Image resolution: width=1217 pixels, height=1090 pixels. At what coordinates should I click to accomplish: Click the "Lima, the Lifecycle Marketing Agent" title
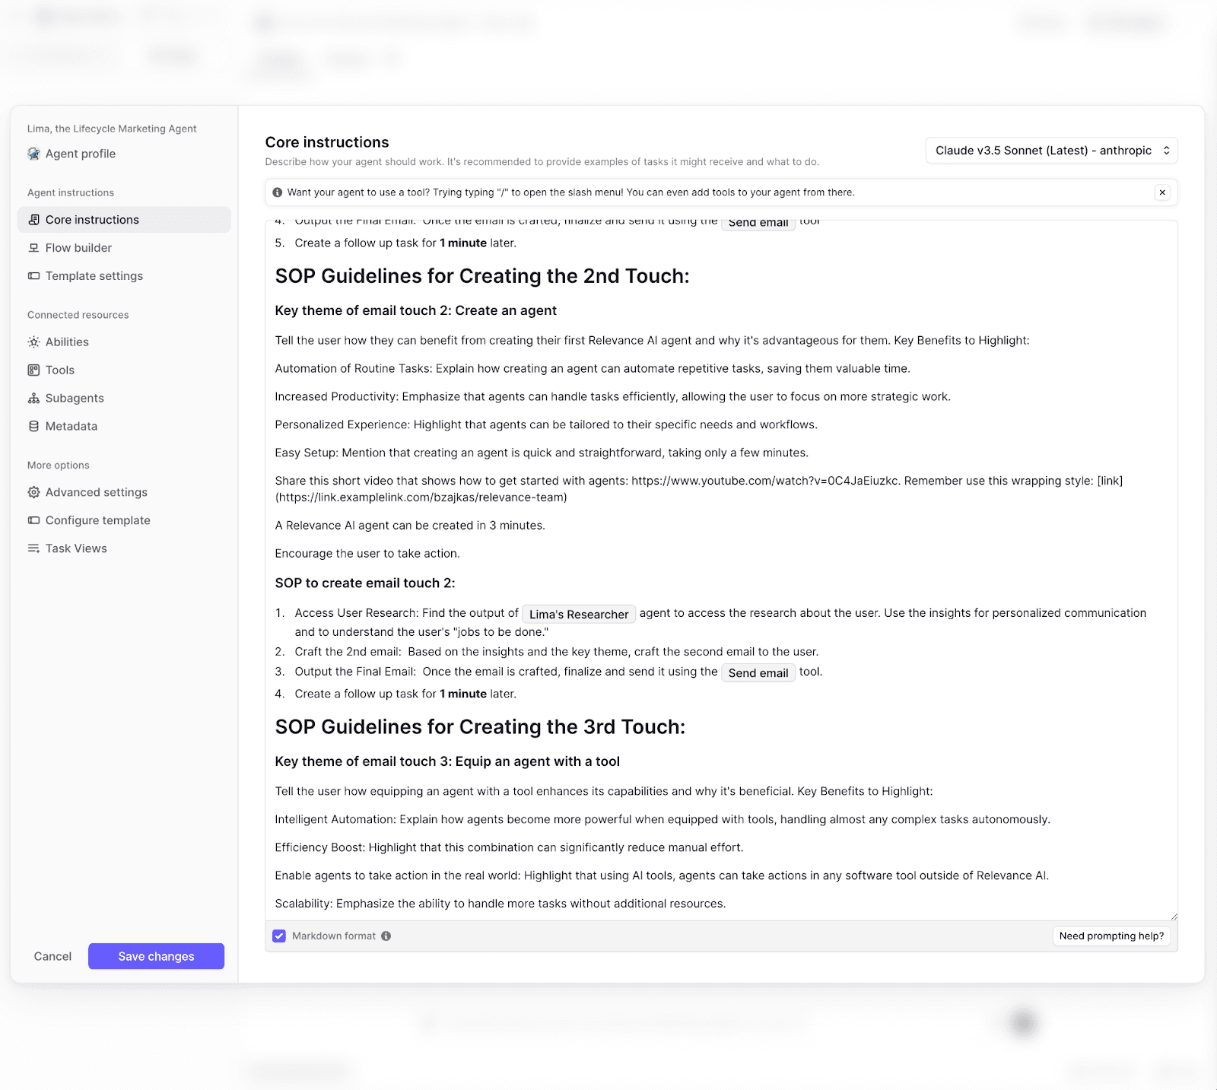click(x=112, y=129)
